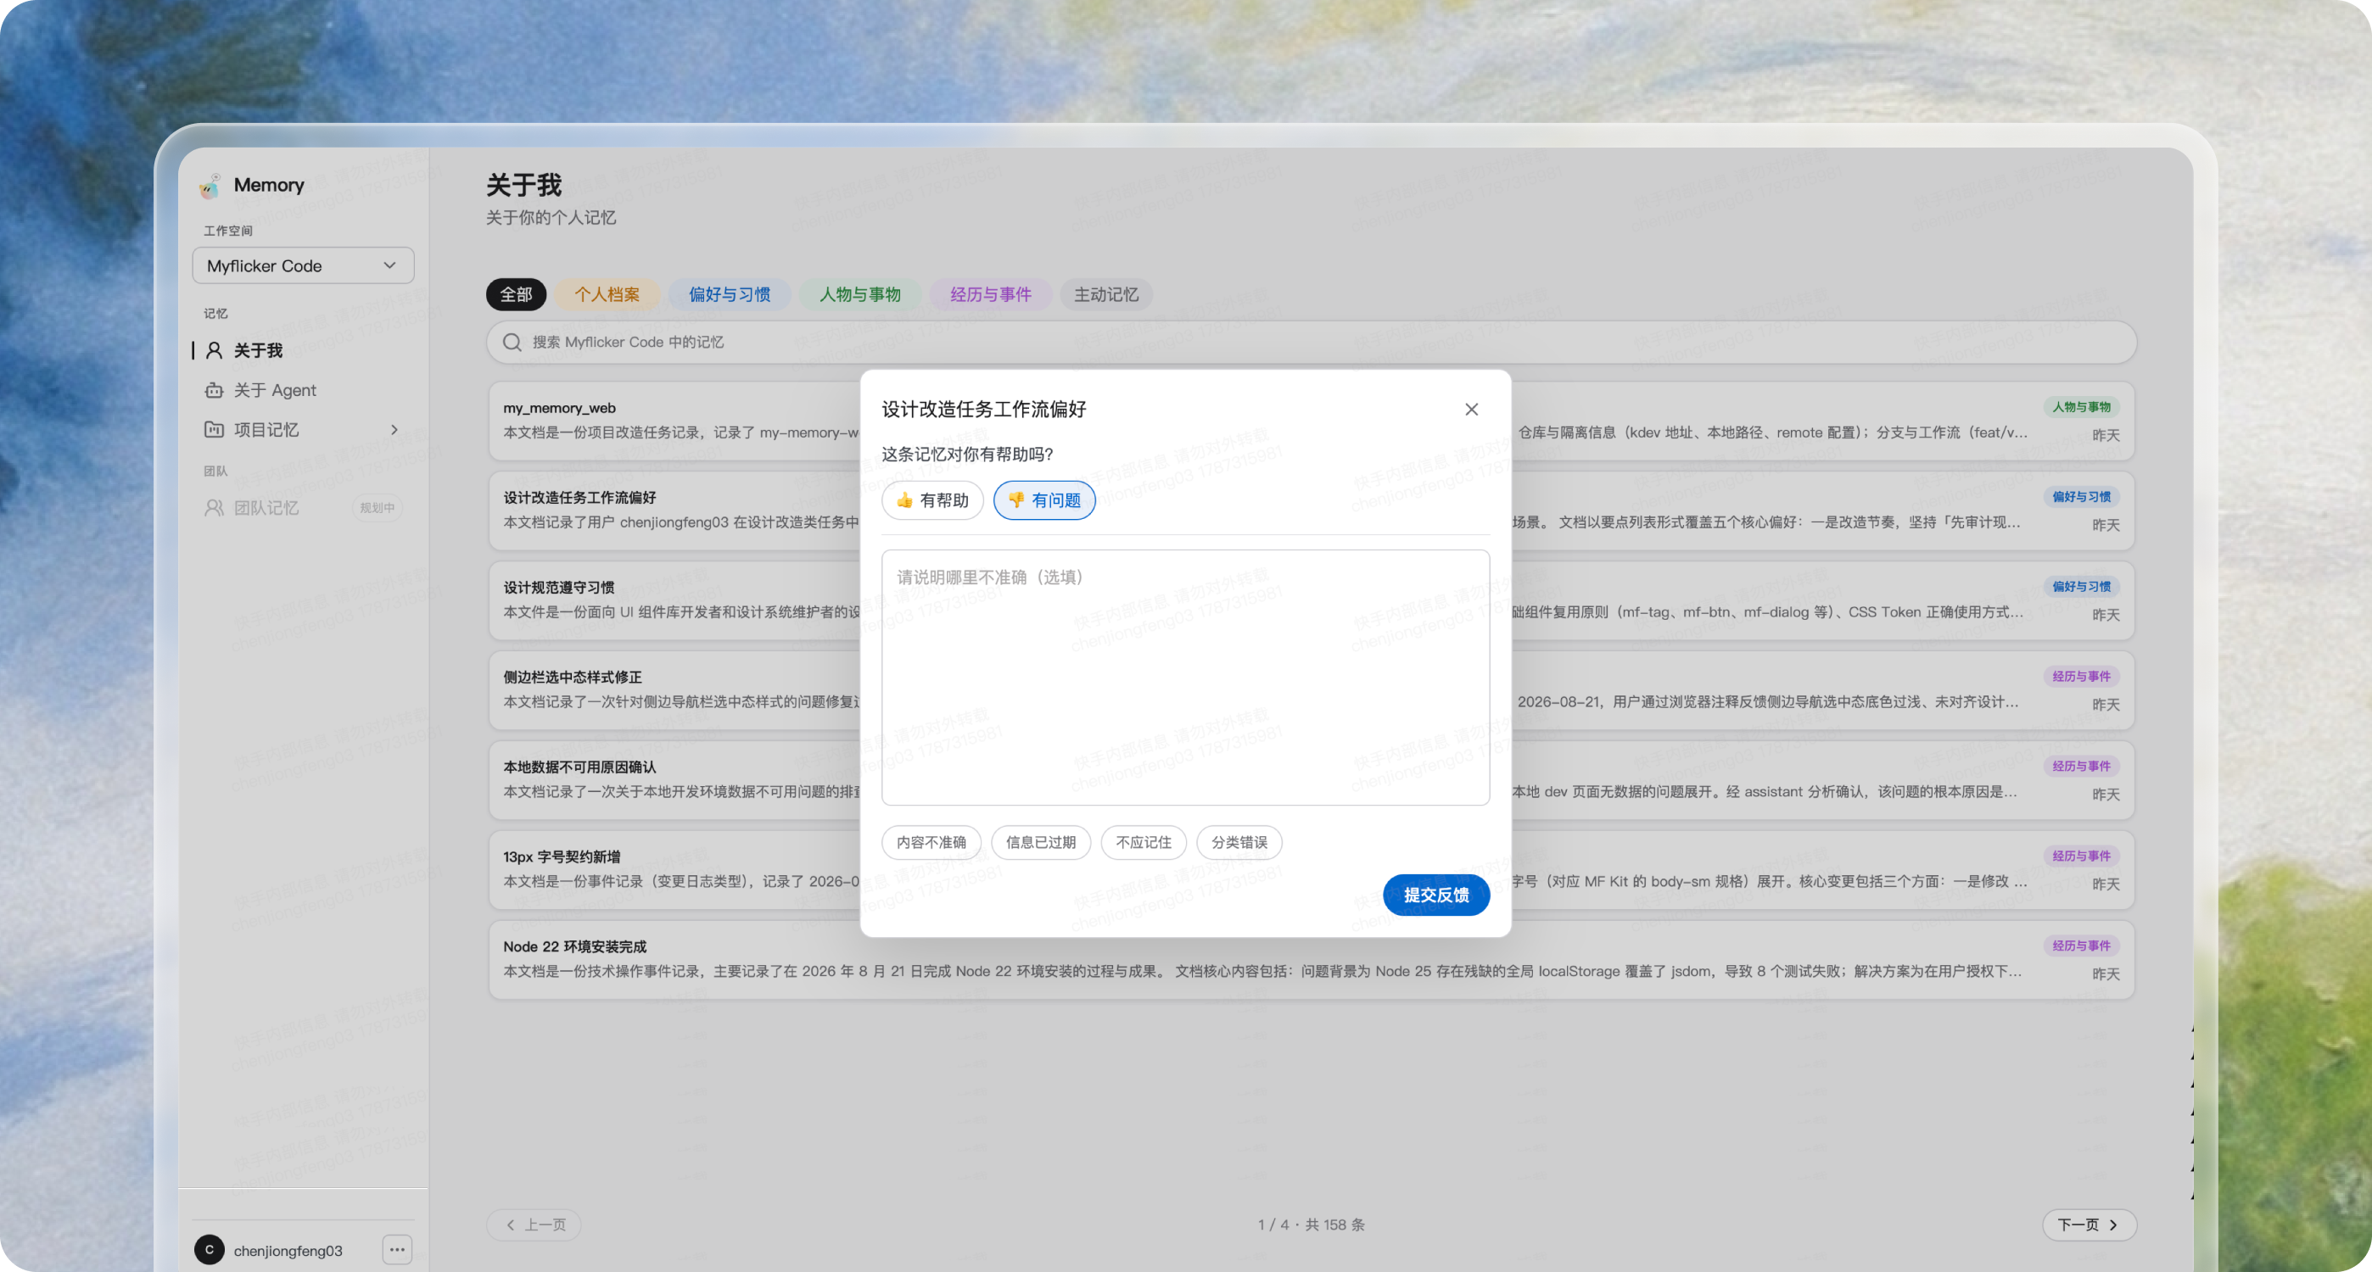This screenshot has height=1272, width=2372.
Task: Open the Myflicker Code workspace dropdown
Action: point(303,266)
